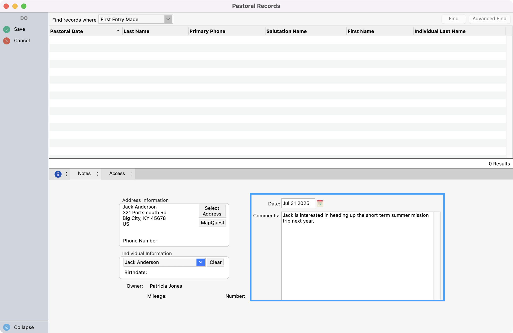Open Advanced Find
Image resolution: width=513 pixels, height=333 pixels.
point(489,19)
